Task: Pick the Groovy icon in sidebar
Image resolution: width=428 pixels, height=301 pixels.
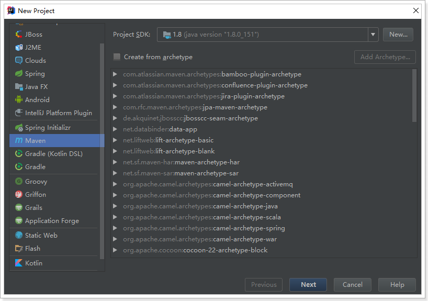Action: coord(19,182)
